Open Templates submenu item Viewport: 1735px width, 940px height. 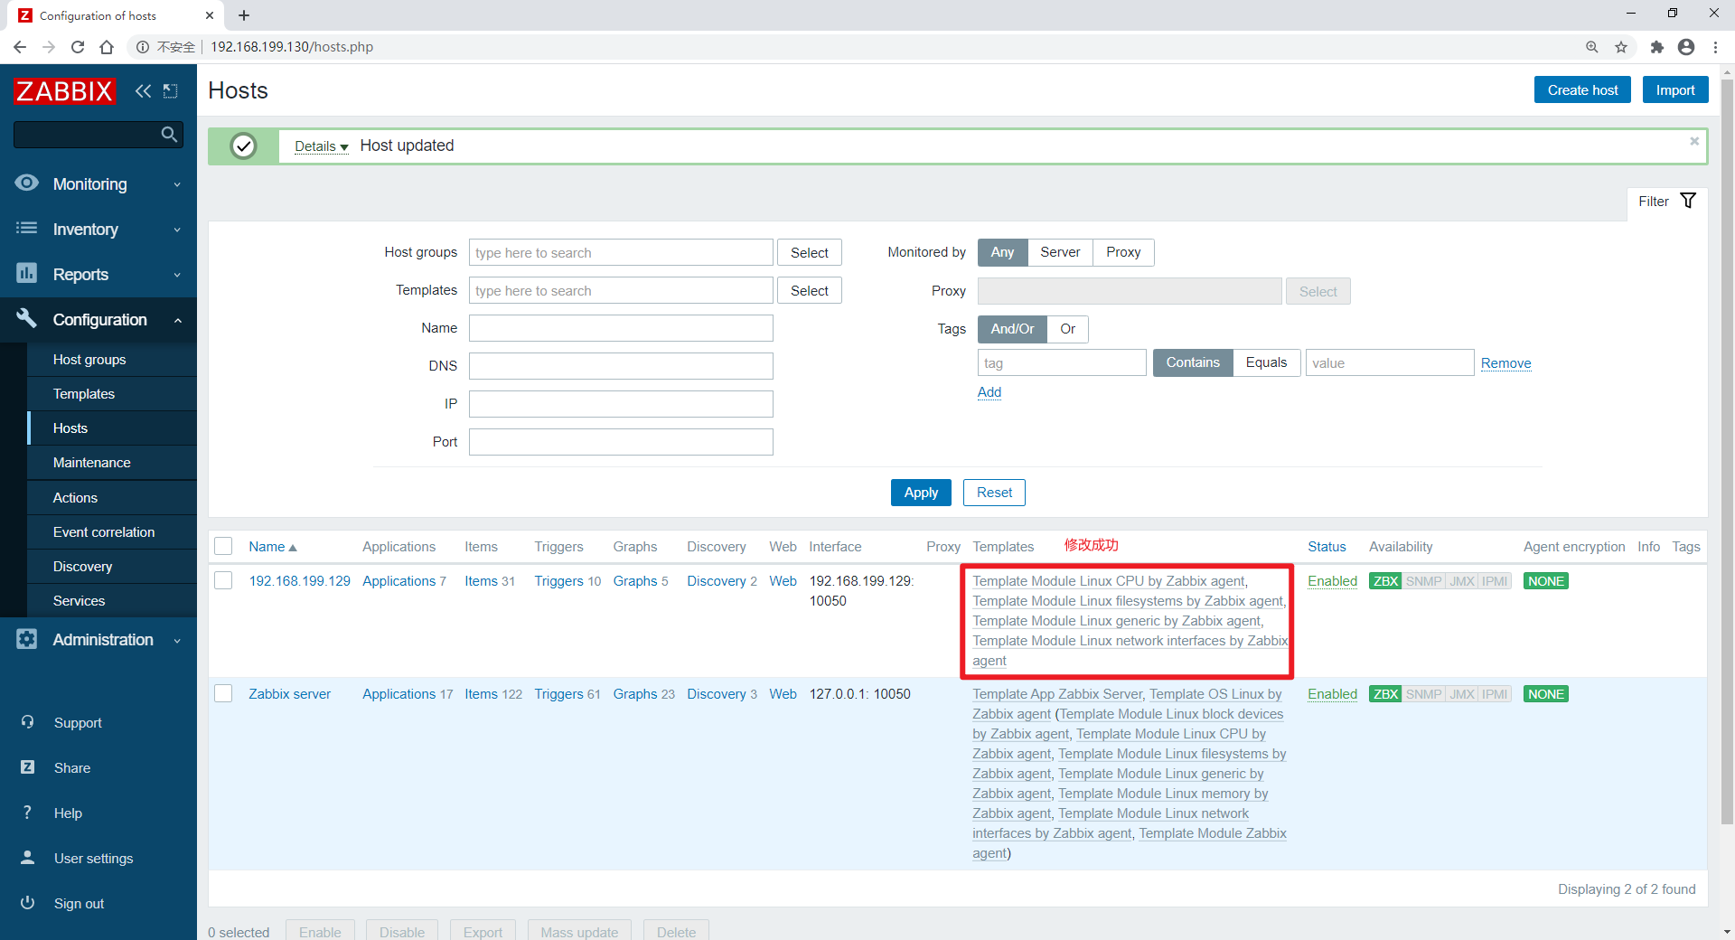tap(112, 393)
